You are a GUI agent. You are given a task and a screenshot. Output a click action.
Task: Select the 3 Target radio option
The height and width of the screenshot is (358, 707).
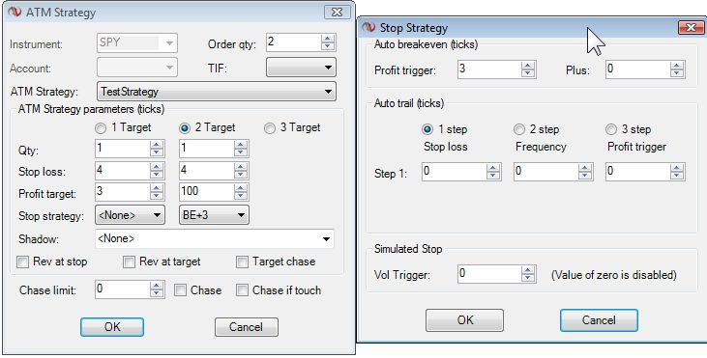coord(270,128)
